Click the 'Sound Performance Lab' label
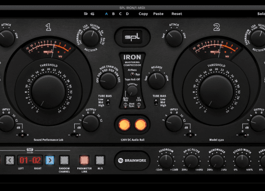This screenshot has width=265, height=191. tap(48, 140)
